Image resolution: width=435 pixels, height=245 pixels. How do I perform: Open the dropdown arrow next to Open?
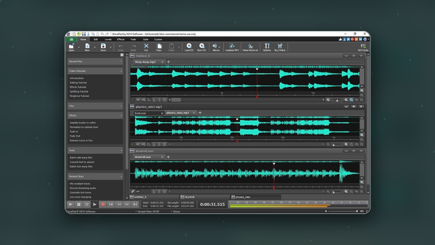79,47
